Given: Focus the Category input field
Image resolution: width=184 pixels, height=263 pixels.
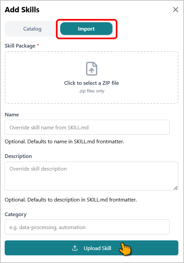Looking at the screenshot, I should 87,227.
